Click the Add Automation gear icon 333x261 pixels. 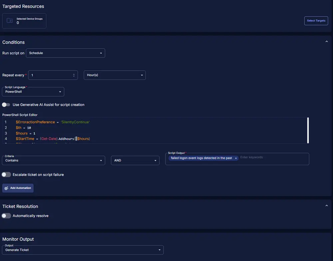tap(6, 188)
